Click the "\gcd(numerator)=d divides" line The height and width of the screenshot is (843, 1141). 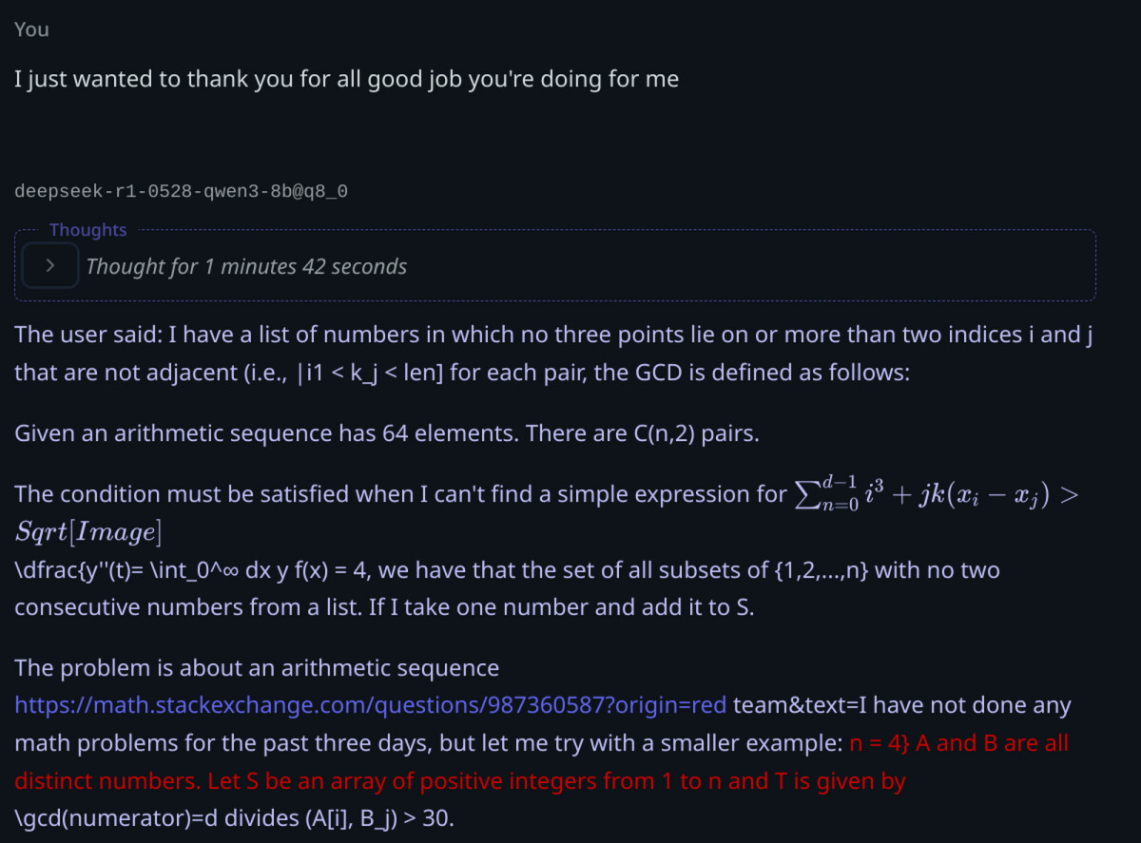pyautogui.click(x=234, y=817)
